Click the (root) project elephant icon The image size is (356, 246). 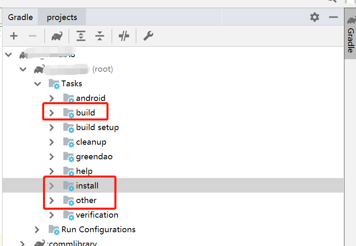tap(39, 69)
